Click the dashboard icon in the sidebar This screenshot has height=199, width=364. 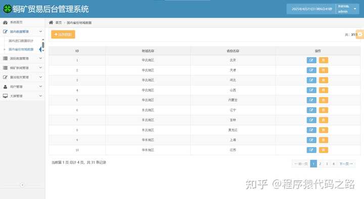click(x=5, y=22)
